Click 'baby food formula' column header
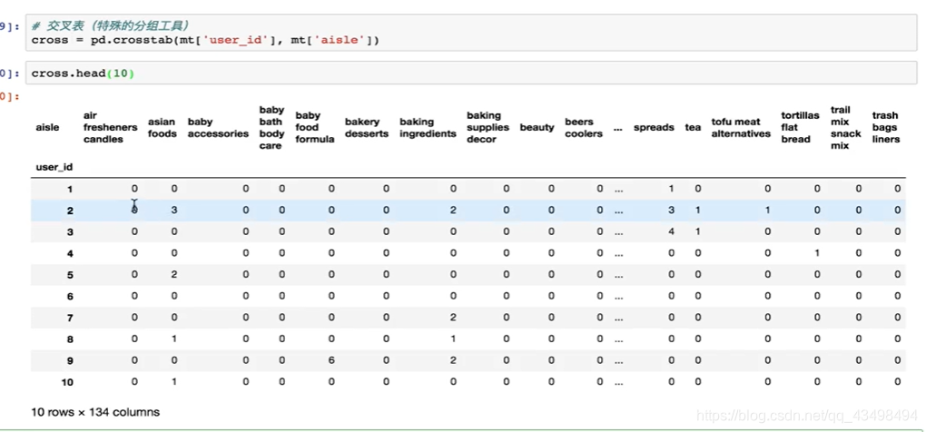Image resolution: width=926 pixels, height=432 pixels. (315, 127)
